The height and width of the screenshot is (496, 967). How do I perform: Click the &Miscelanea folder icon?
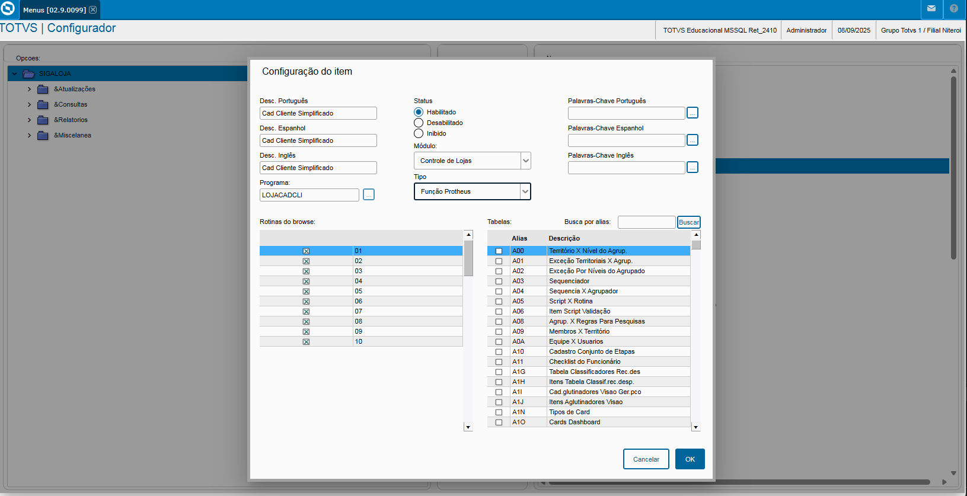[43, 135]
